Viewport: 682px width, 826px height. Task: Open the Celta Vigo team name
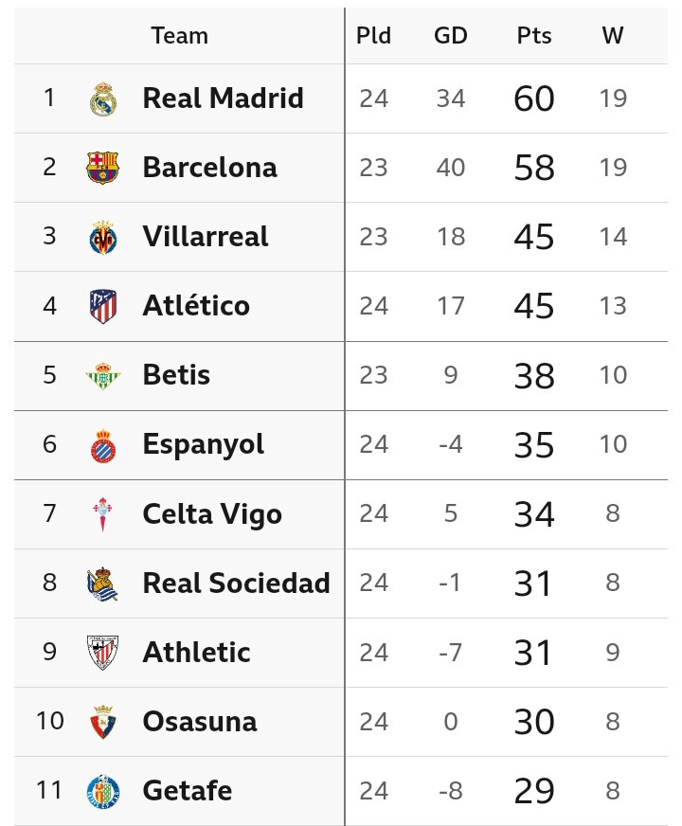point(212,513)
